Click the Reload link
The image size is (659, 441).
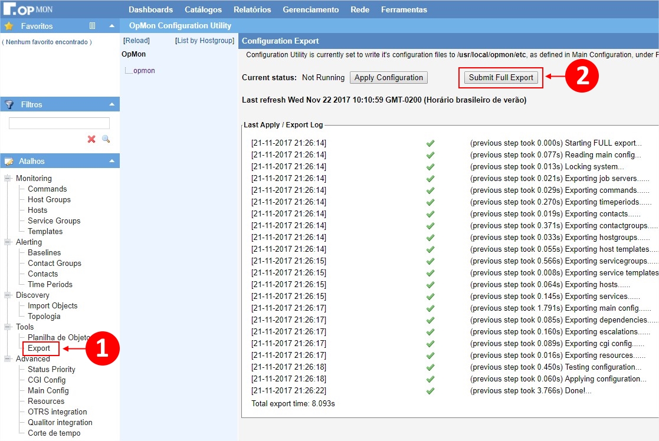(x=136, y=41)
